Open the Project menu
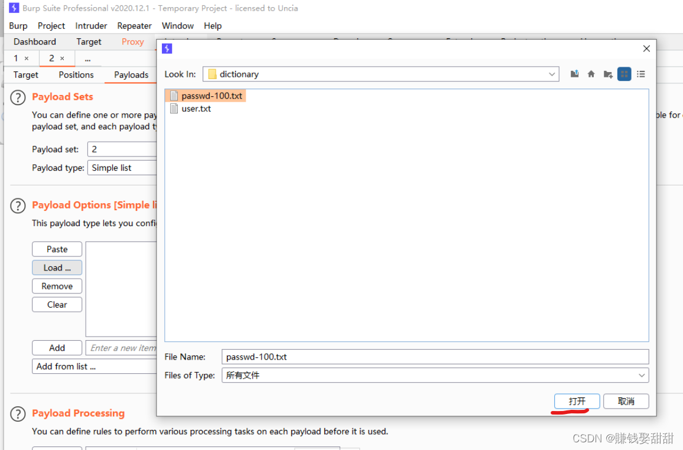The image size is (683, 450). click(51, 25)
